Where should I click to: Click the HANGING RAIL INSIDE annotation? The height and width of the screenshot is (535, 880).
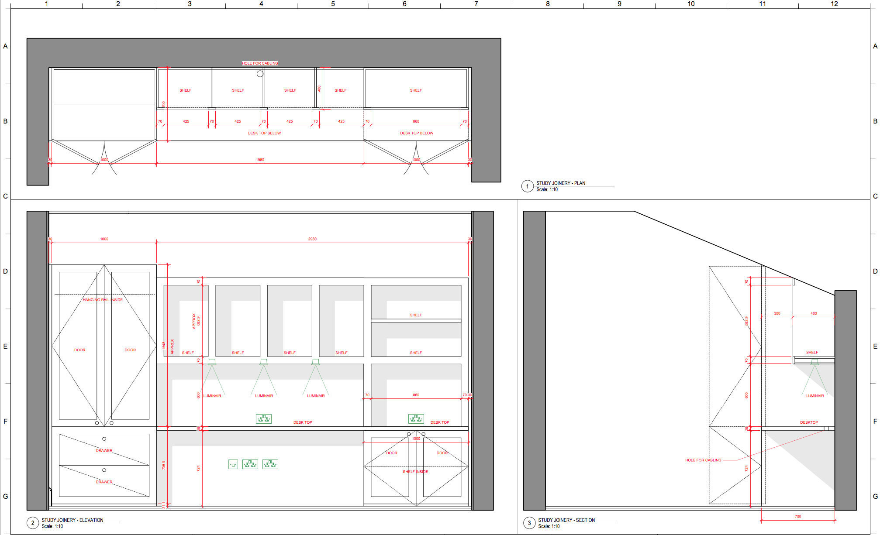tap(103, 300)
